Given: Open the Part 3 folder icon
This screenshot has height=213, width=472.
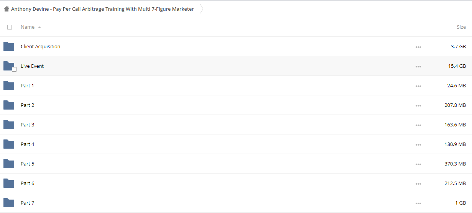Looking at the screenshot, I should (x=9, y=125).
